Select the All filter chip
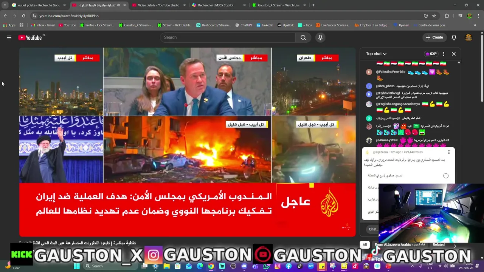The width and height of the screenshot is (484, 272). (365, 244)
